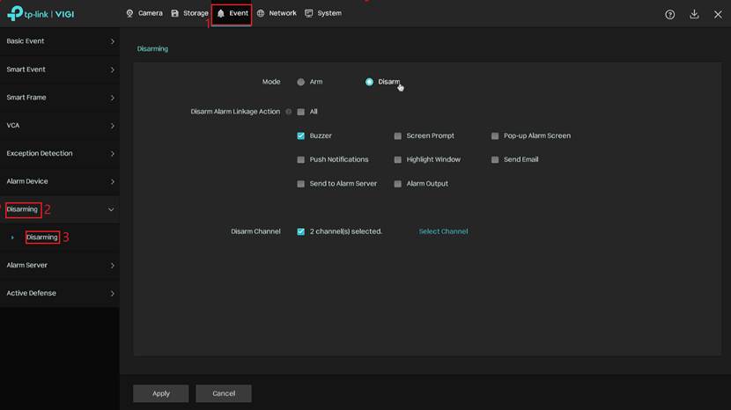This screenshot has width=731, height=410.
Task: Check the All linkage actions checkbox
Action: tap(300, 112)
